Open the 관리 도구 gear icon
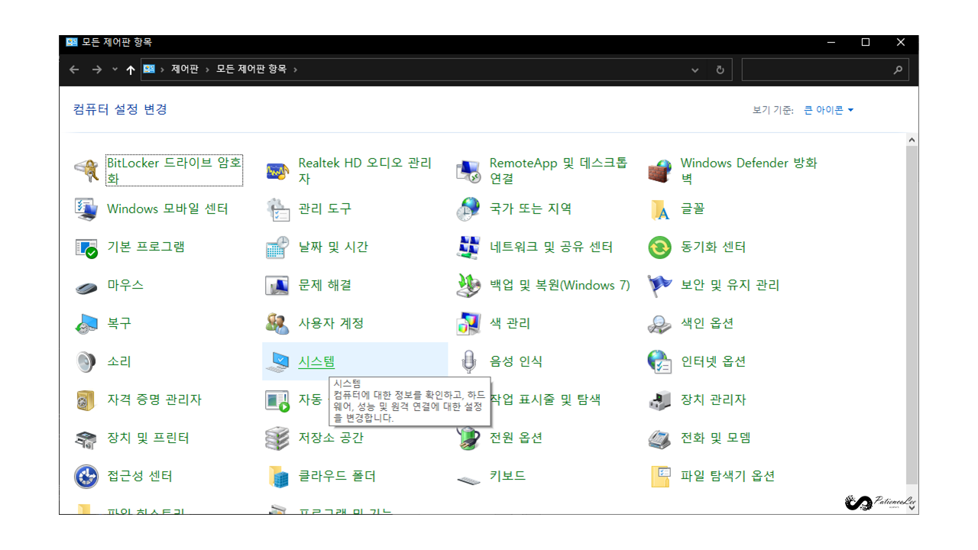The width and height of the screenshot is (978, 550). (277, 209)
